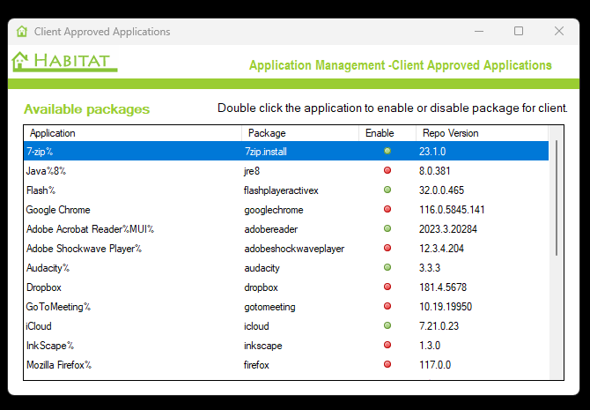Click the Java 8 red status dot
590x410 pixels.
click(387, 170)
